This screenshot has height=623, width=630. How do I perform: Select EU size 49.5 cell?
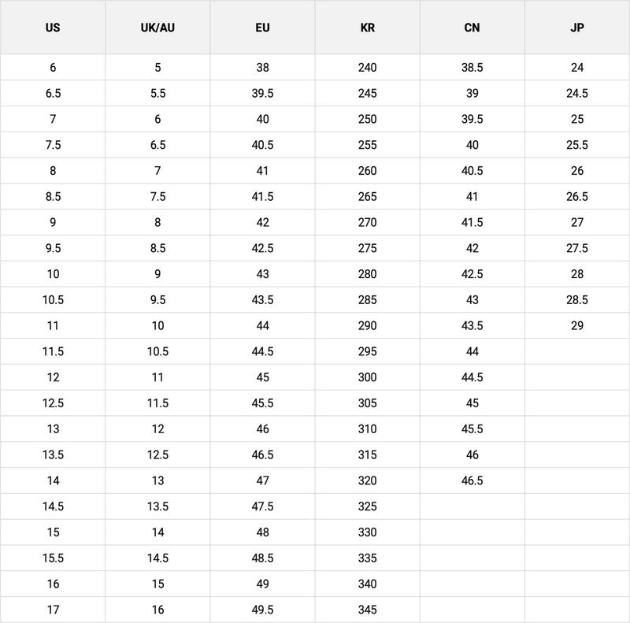(262, 610)
